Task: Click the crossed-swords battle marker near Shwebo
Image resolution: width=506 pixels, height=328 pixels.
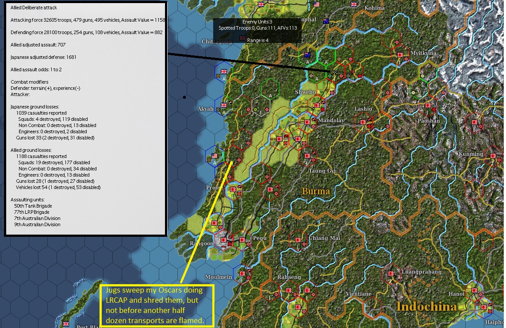Action: click(x=336, y=72)
